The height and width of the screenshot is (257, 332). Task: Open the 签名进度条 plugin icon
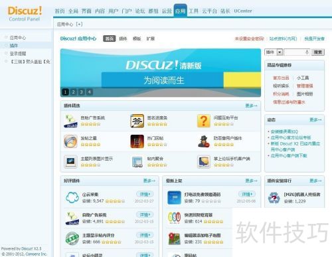[137, 121]
